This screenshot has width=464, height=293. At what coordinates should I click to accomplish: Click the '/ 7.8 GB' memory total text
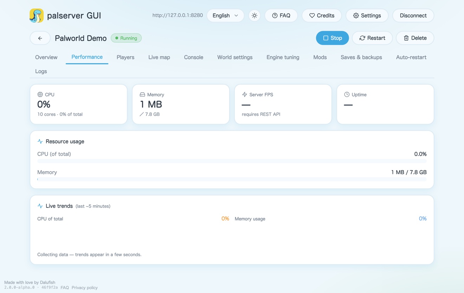[149, 114]
